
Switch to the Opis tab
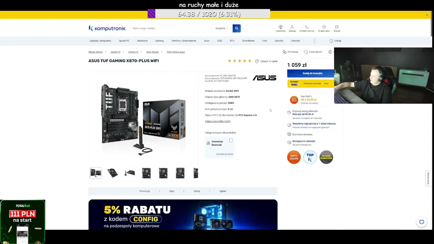[x=172, y=191]
